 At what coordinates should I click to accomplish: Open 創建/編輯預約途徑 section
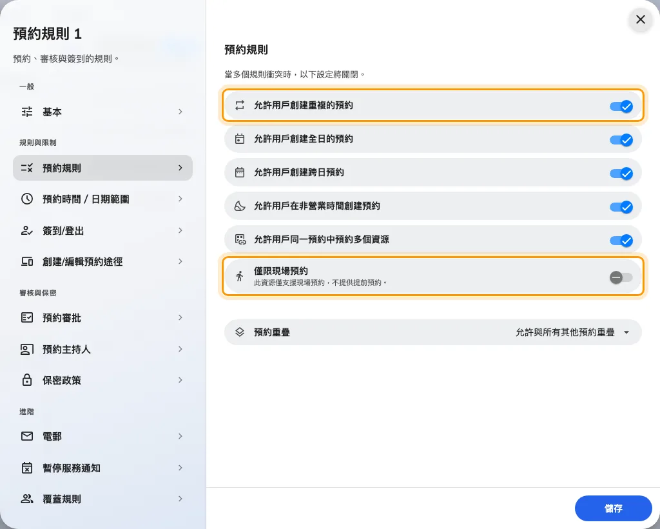[102, 261]
